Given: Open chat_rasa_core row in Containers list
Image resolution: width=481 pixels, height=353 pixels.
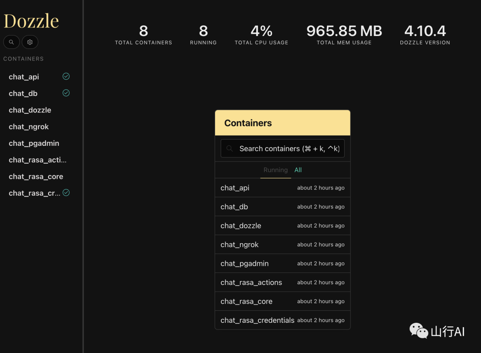Looking at the screenshot, I should point(282,301).
